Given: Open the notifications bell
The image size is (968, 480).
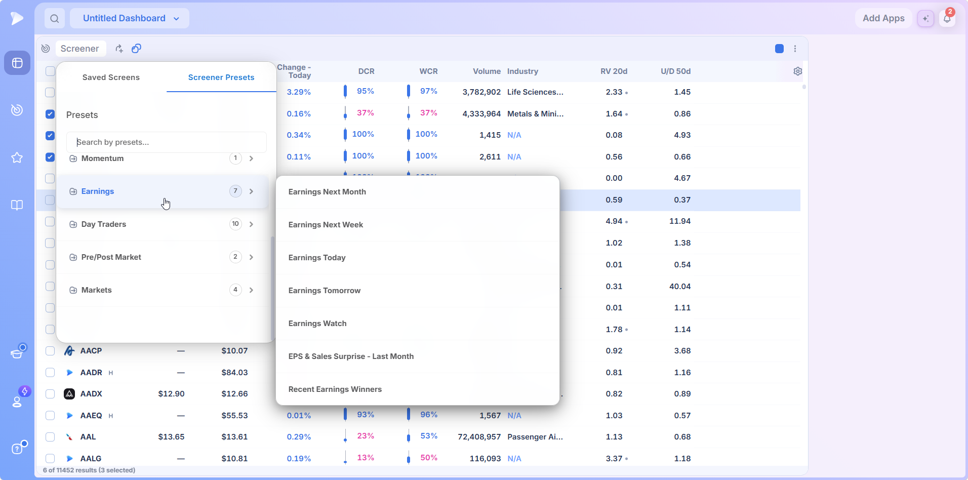Looking at the screenshot, I should (947, 19).
